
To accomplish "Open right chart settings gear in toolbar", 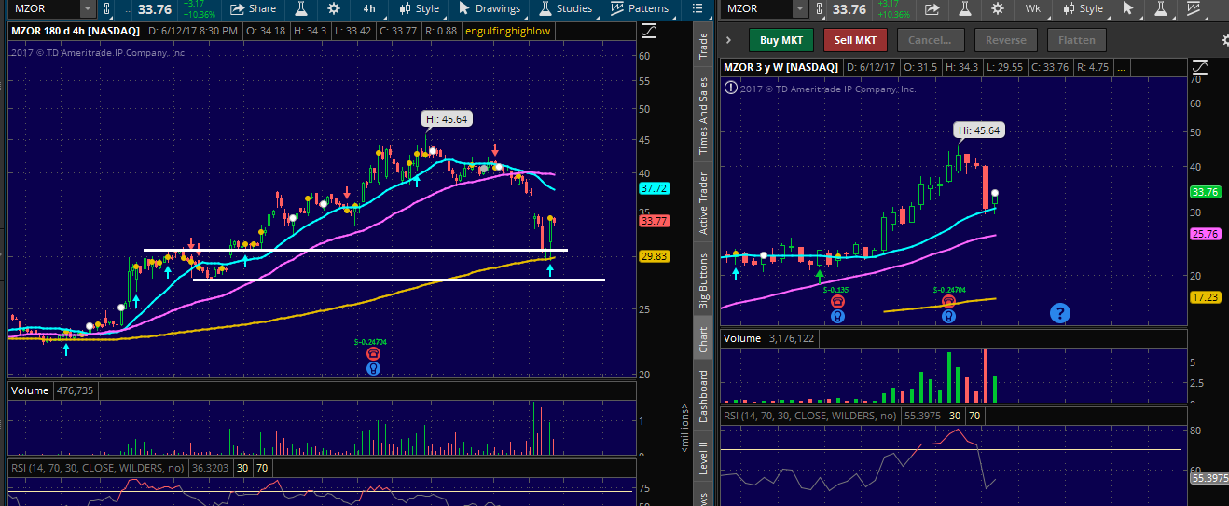I will [x=997, y=9].
